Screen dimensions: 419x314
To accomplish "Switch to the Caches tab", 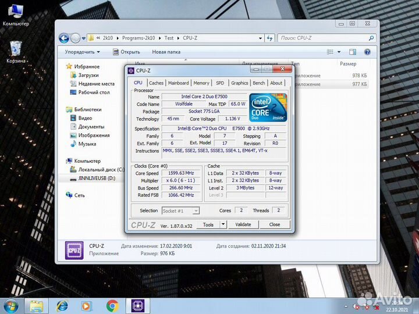I will click(156, 83).
